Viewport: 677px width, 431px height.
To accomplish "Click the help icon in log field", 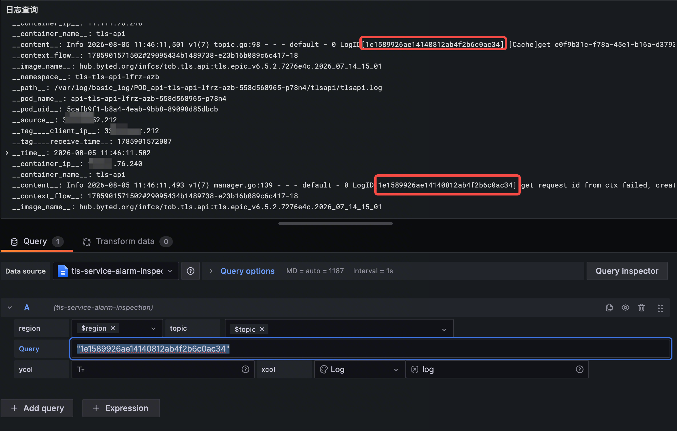I will 580,369.
